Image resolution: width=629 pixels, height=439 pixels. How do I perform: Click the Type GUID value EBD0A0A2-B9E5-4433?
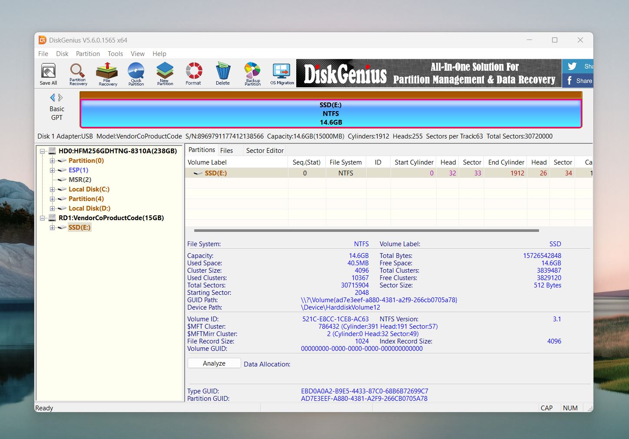click(364, 391)
